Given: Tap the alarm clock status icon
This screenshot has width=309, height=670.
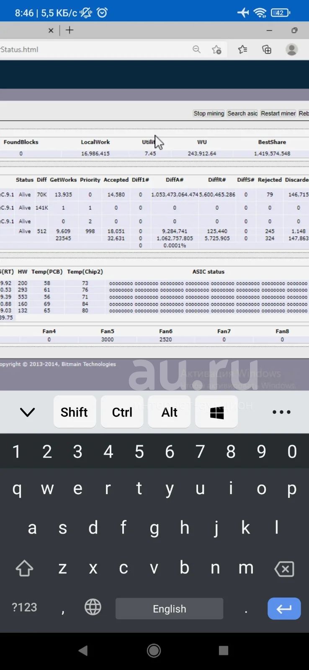Looking at the screenshot, I should 102,13.
